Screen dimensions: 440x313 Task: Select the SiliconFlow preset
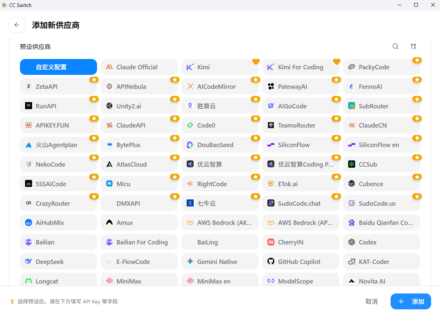pyautogui.click(x=301, y=145)
